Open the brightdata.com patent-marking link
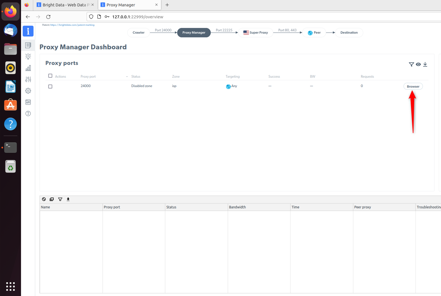441x296 pixels. click(x=72, y=25)
